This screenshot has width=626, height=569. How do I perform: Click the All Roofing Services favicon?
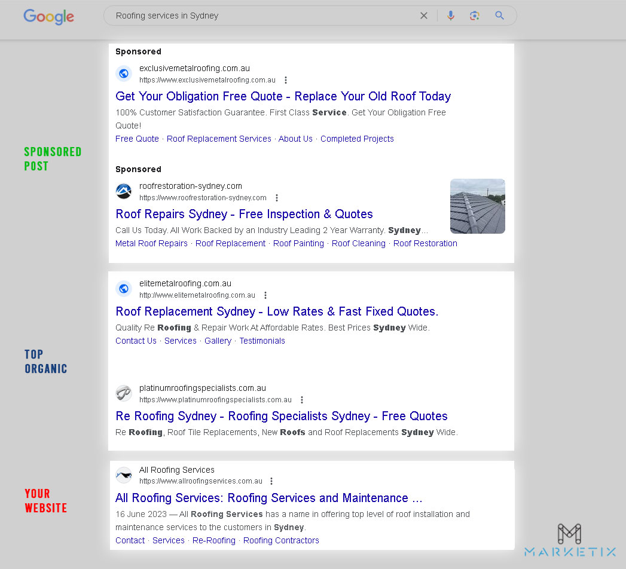coord(124,475)
